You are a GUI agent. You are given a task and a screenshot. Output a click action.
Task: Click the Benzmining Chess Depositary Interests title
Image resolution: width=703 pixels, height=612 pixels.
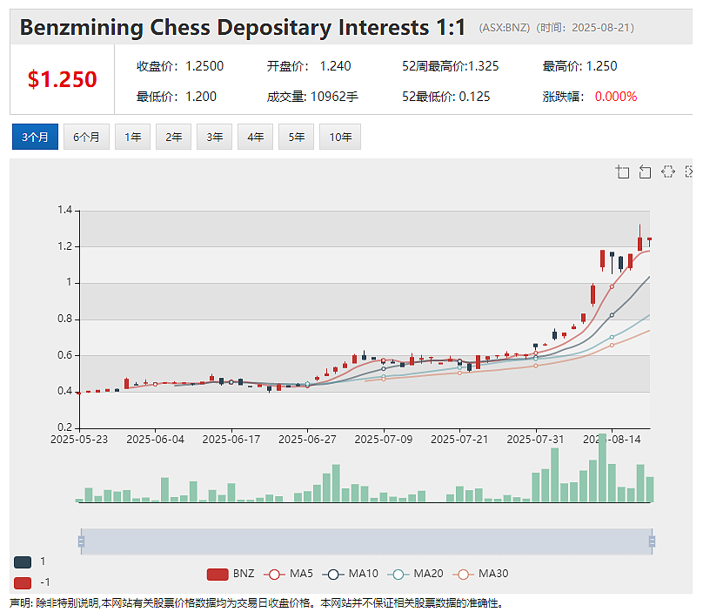pos(243,27)
